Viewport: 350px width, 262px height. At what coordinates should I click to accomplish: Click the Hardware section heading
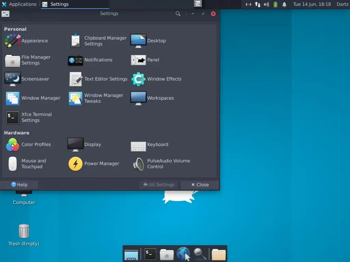16,133
